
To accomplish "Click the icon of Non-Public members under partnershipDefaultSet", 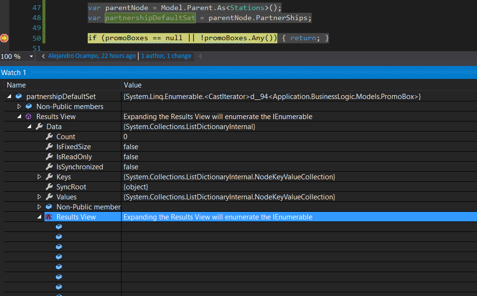I will pos(29,106).
